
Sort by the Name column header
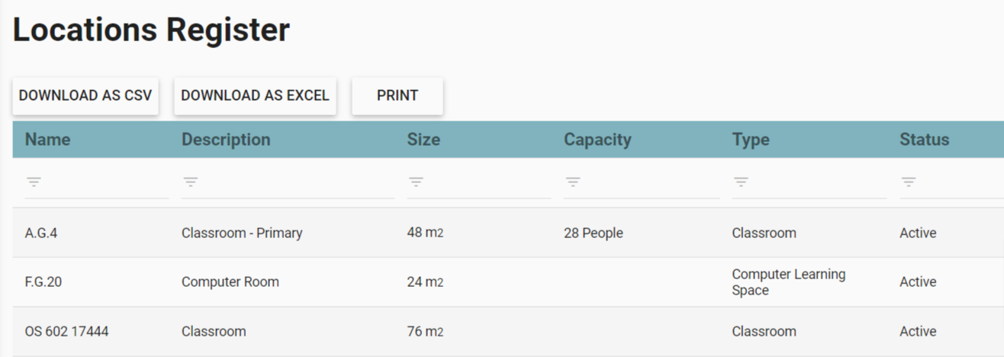[47, 140]
